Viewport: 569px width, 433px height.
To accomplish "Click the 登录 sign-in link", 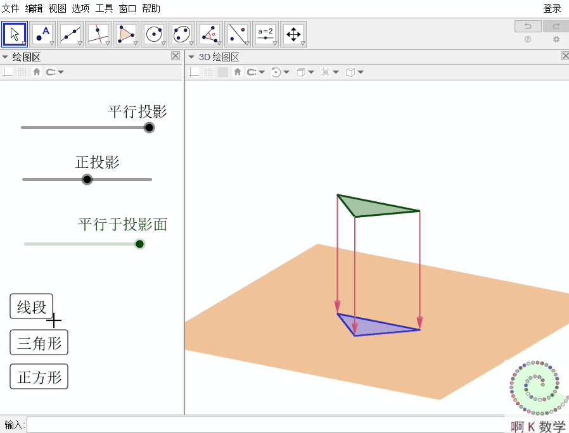I will pyautogui.click(x=552, y=8).
